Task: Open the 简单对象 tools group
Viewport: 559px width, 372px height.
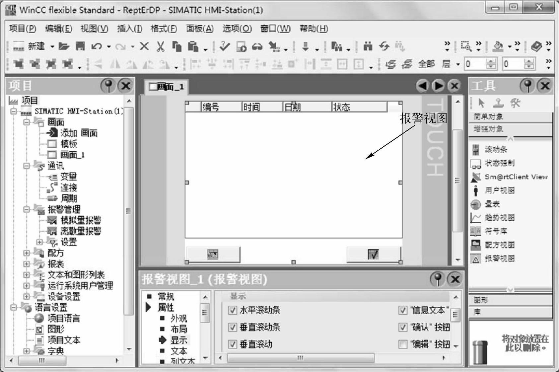Action: pyautogui.click(x=510, y=117)
